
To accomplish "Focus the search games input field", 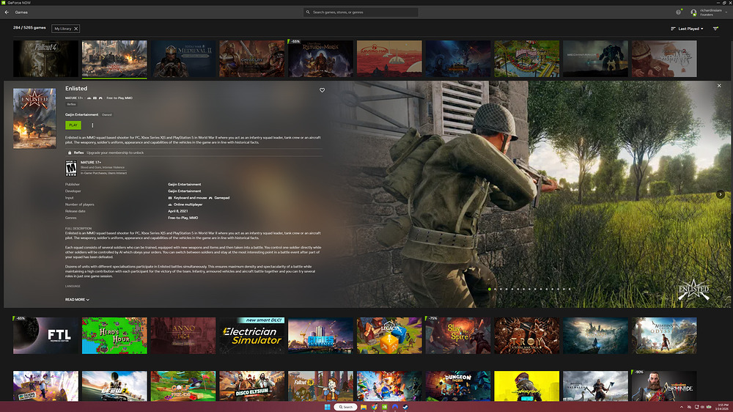I will (x=366, y=12).
